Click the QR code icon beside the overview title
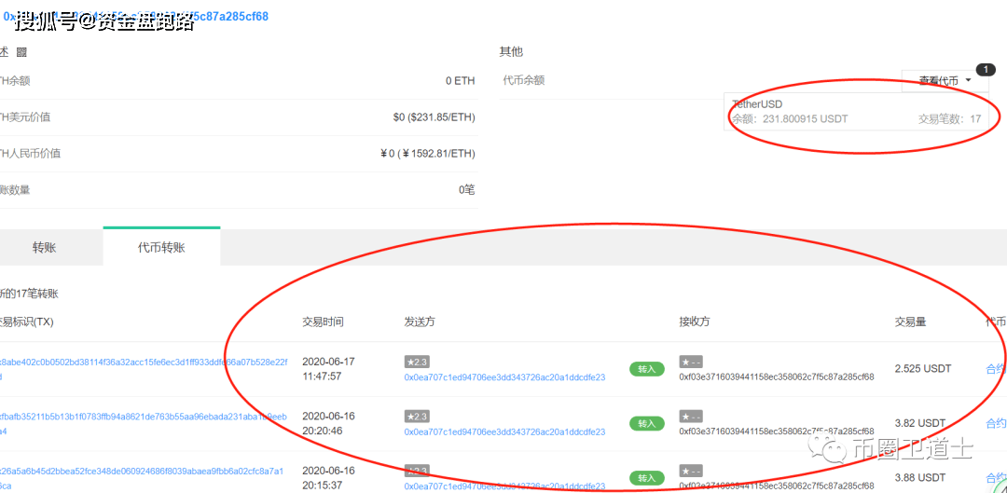Screen dimensions: 1007x493 click(x=21, y=52)
